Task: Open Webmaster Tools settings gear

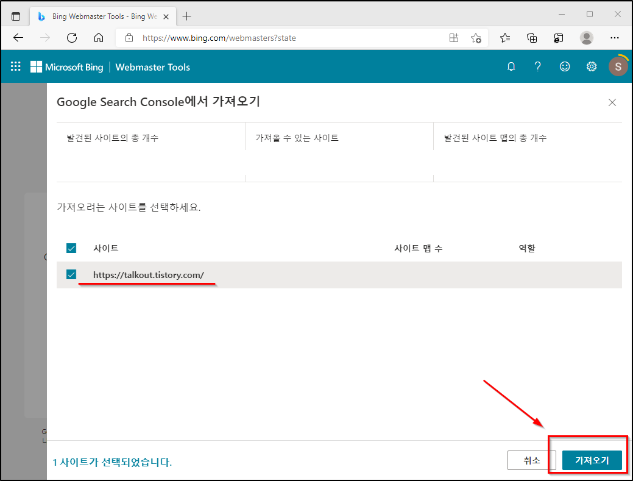Action: click(x=592, y=66)
